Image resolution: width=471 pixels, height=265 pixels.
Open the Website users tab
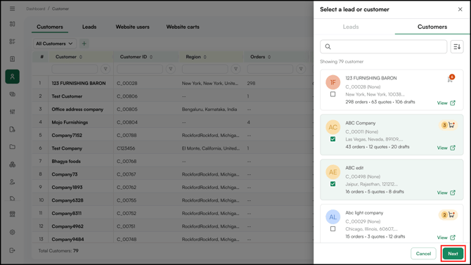[132, 27]
